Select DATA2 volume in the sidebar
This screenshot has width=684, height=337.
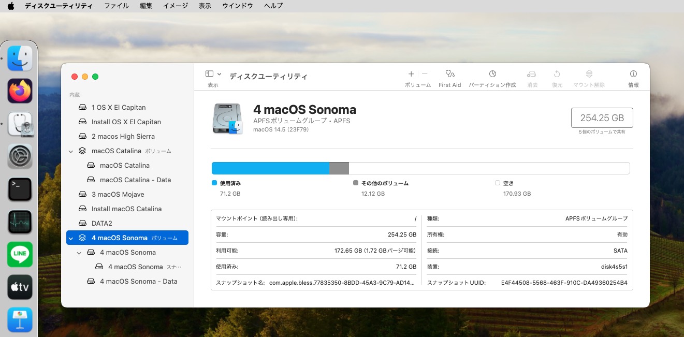click(101, 223)
